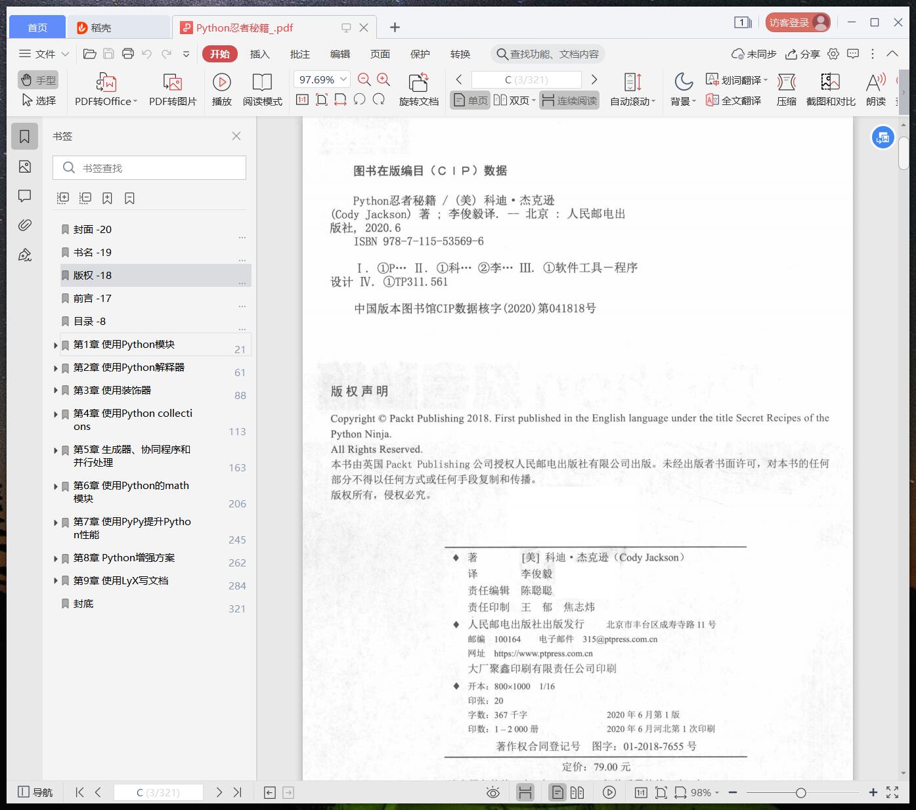Zoom in with the plus magnifier
Screen dimensions: 916x810
coord(383,79)
